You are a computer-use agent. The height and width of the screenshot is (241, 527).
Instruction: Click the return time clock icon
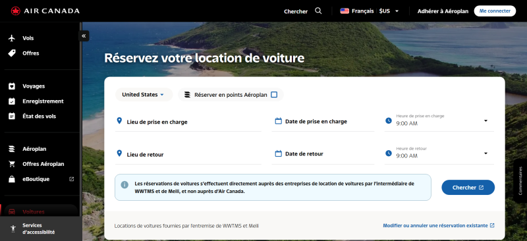(389, 153)
